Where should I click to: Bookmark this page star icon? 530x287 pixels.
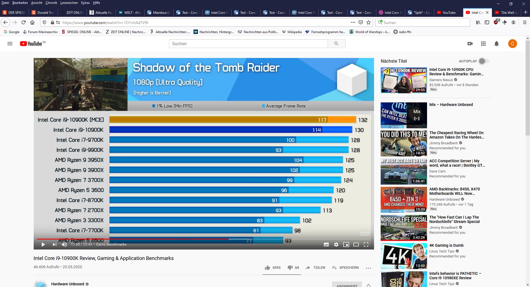pyautogui.click(x=369, y=22)
